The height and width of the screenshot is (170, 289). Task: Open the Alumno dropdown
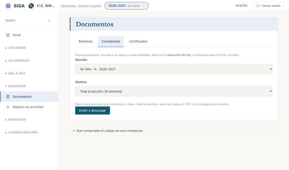point(174,91)
